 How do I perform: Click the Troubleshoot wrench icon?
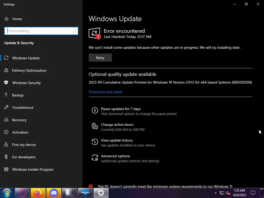[6, 108]
